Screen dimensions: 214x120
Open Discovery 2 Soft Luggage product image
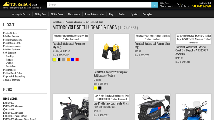111,51
